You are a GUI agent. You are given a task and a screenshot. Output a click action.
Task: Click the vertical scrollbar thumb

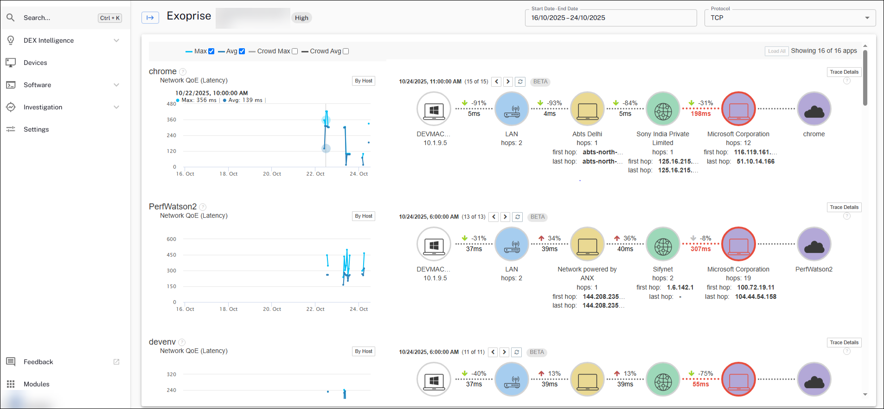pyautogui.click(x=865, y=78)
